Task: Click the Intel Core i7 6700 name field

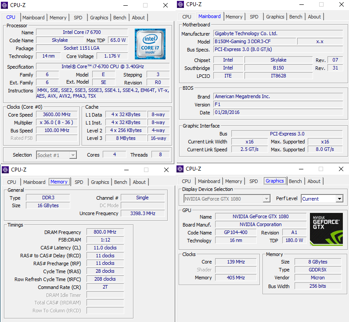Action: pyautogui.click(x=82, y=32)
